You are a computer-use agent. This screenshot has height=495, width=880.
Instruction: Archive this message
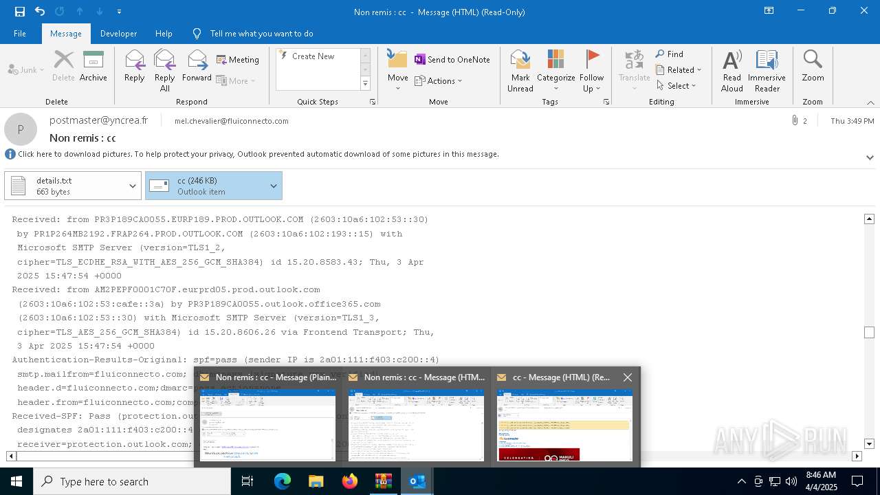pyautogui.click(x=93, y=67)
